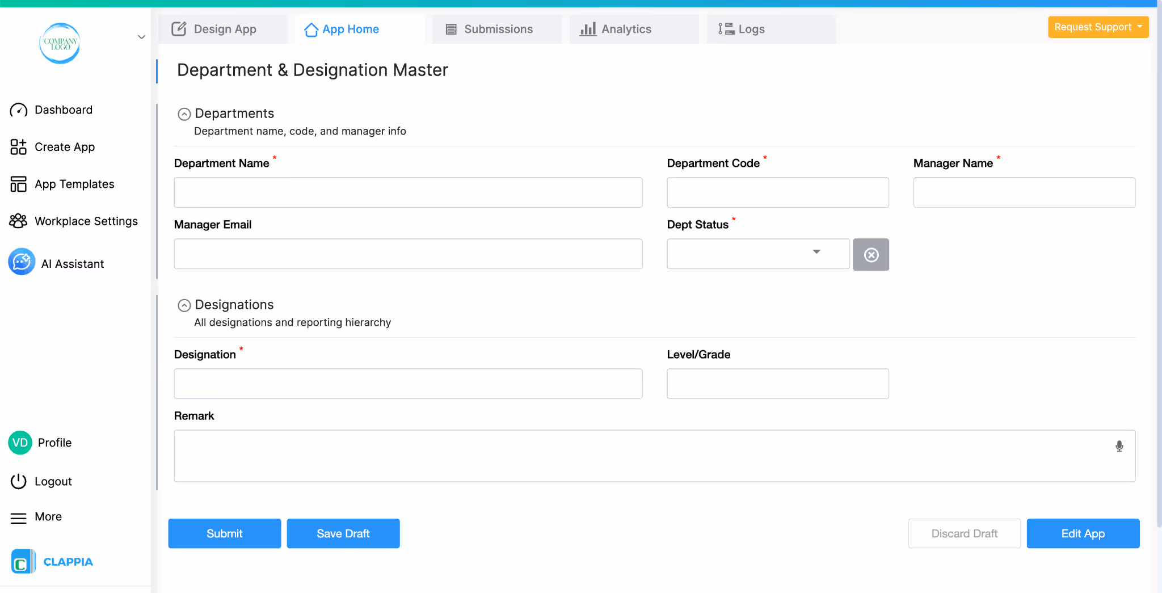This screenshot has width=1162, height=593.
Task: Click the Logout power icon
Action: tap(18, 481)
